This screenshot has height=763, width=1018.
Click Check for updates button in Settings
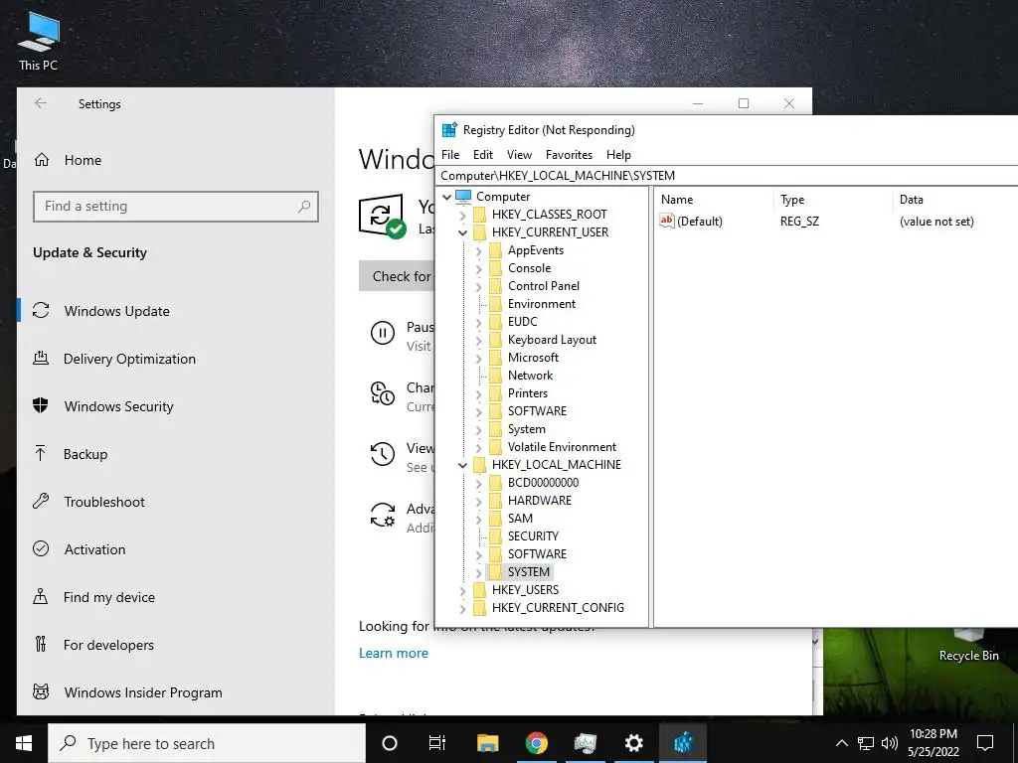(397, 276)
